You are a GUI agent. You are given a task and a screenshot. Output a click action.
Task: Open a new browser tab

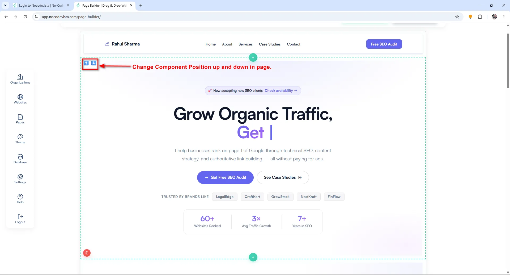(141, 5)
